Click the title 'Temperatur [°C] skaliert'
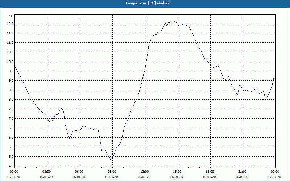Screen dimensions: 290x181 [x=148, y=3]
